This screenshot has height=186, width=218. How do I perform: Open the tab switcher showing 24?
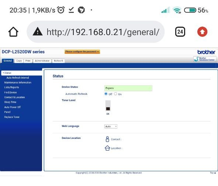[180, 32]
